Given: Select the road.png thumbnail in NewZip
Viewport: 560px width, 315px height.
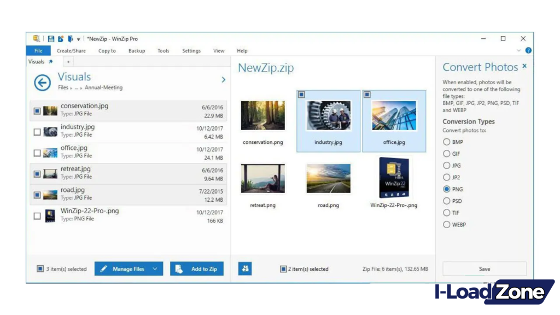Looking at the screenshot, I should (329, 179).
